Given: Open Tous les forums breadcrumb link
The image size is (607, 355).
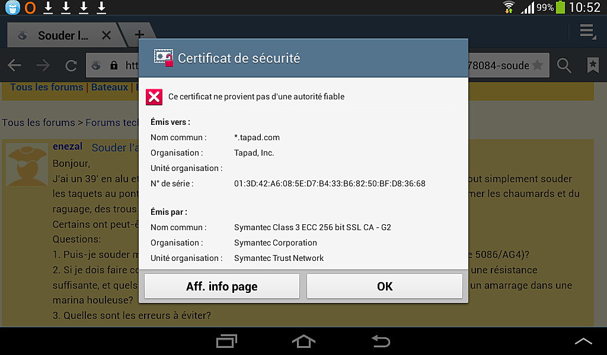Looking at the screenshot, I should pos(39,122).
